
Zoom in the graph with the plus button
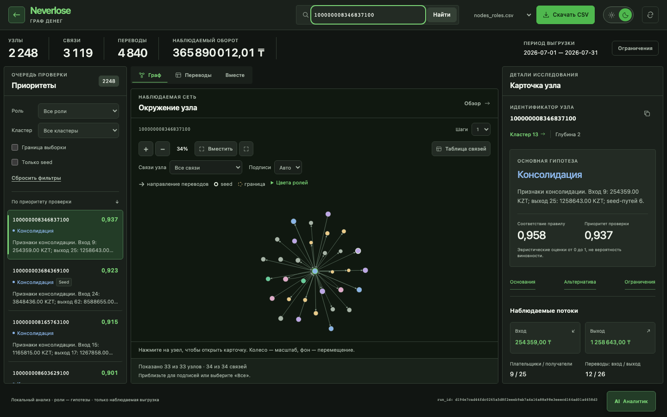coord(146,149)
